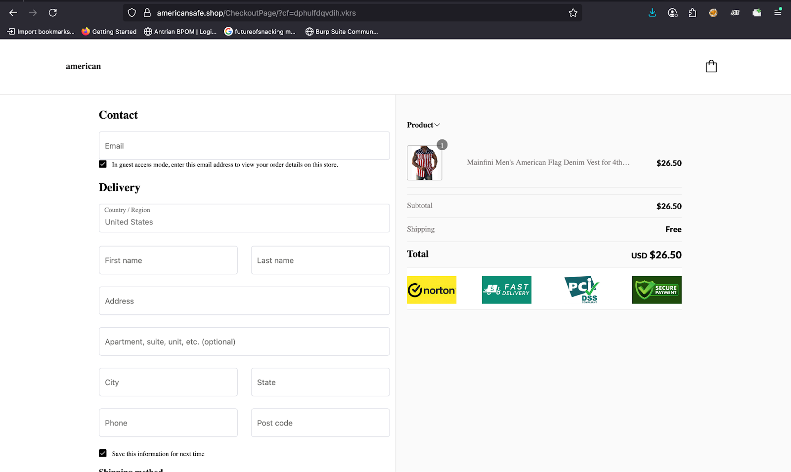This screenshot has width=791, height=472.
Task: Click the Subtotal $26.50 amount
Action: [669, 206]
